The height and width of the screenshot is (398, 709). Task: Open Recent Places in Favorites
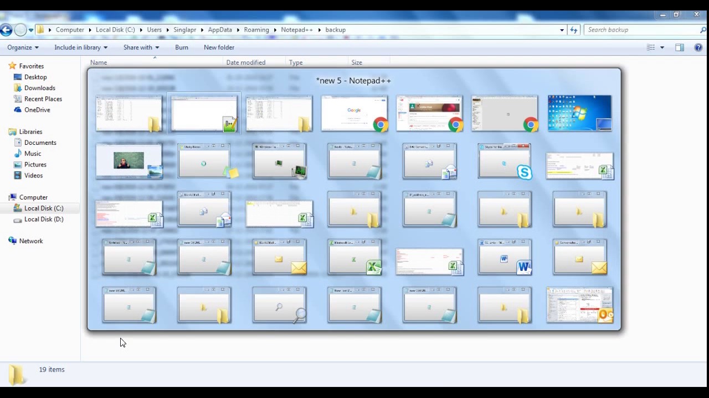[43, 99]
